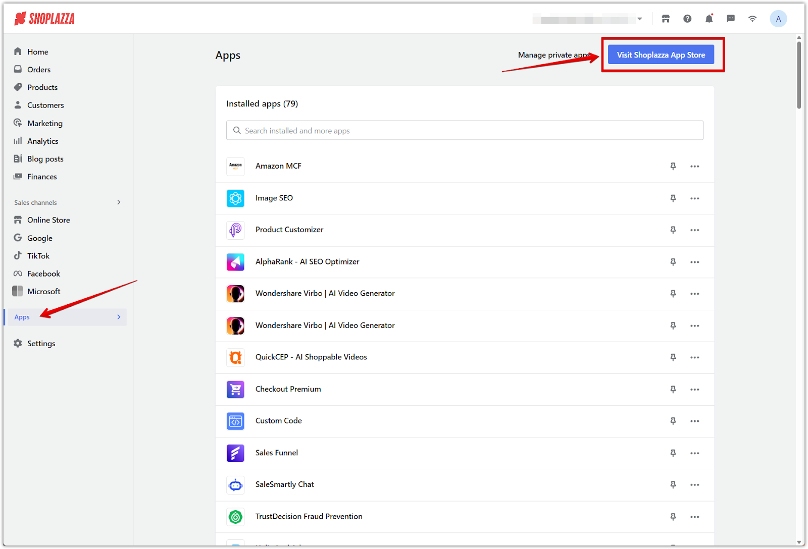Viewport: 808px width, 549px height.
Task: Click the TrustDecision Fraud Prevention icon
Action: (235, 517)
